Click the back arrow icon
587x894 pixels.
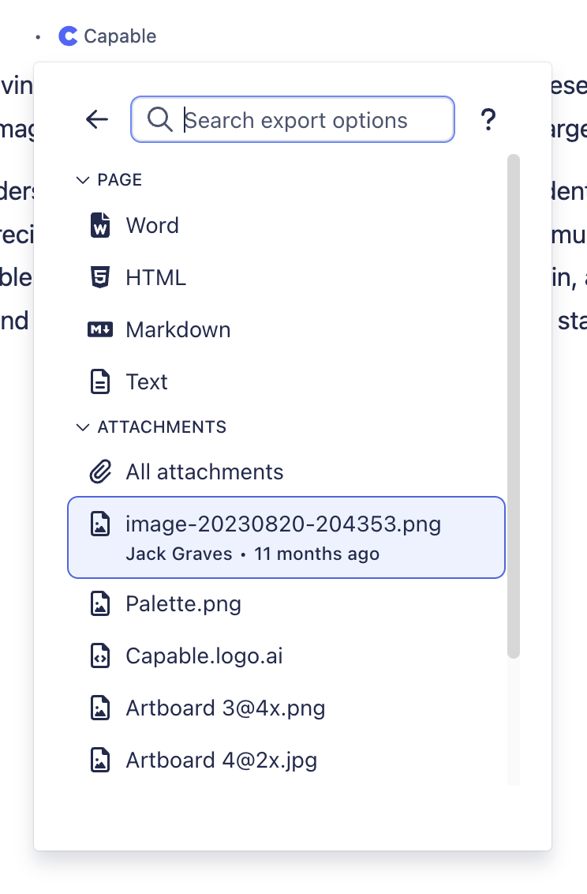tap(96, 119)
